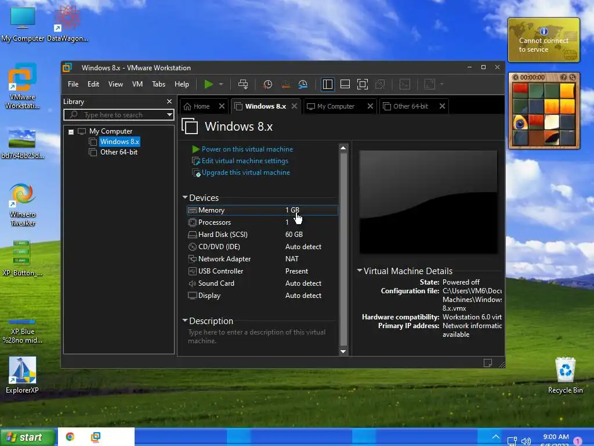Click the USB Controller device row
This screenshot has height=446, width=594.
pos(262,271)
